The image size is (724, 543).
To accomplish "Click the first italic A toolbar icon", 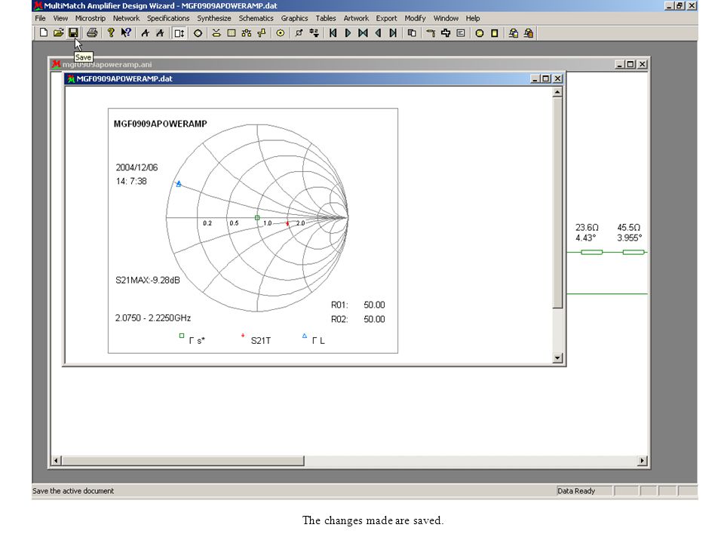I will [x=146, y=32].
